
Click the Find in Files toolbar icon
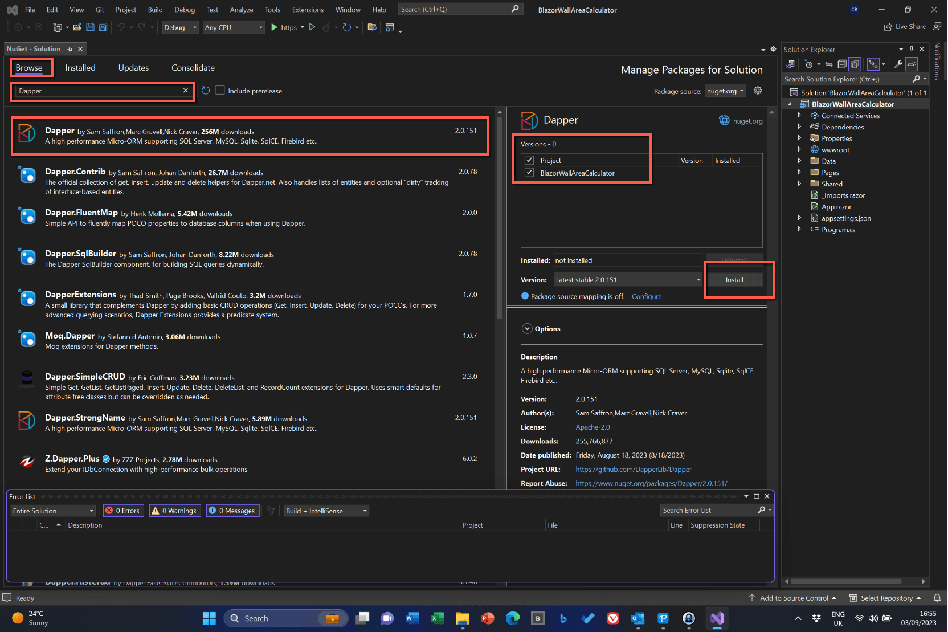tap(372, 27)
